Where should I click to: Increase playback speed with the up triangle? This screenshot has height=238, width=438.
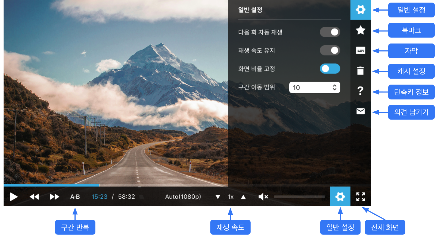[243, 197]
